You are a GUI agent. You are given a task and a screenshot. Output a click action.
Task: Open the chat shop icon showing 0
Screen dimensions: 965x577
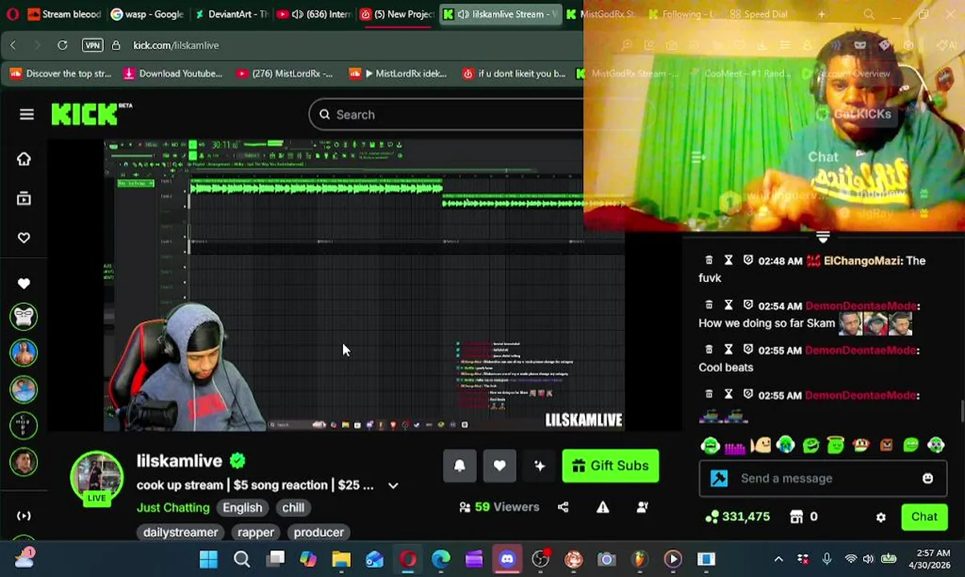[803, 517]
